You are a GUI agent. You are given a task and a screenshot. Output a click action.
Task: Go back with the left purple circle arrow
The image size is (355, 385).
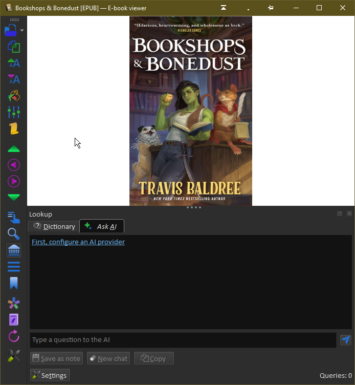coord(14,165)
